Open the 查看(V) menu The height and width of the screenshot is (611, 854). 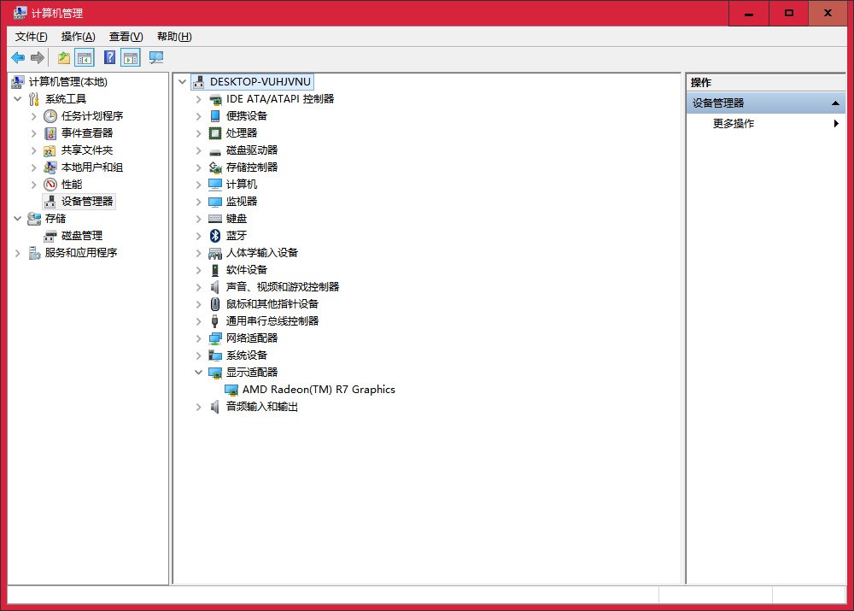[126, 37]
